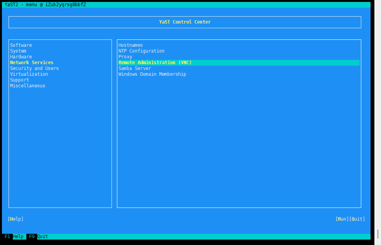Select the Software category

pyautogui.click(x=21, y=45)
